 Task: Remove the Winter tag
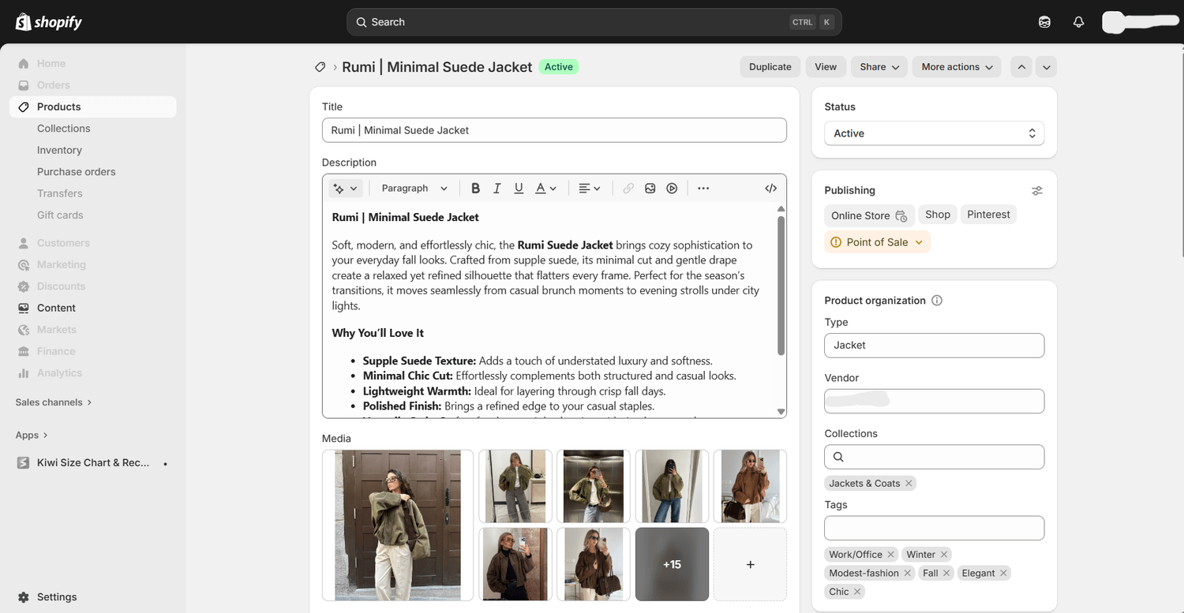(x=944, y=555)
